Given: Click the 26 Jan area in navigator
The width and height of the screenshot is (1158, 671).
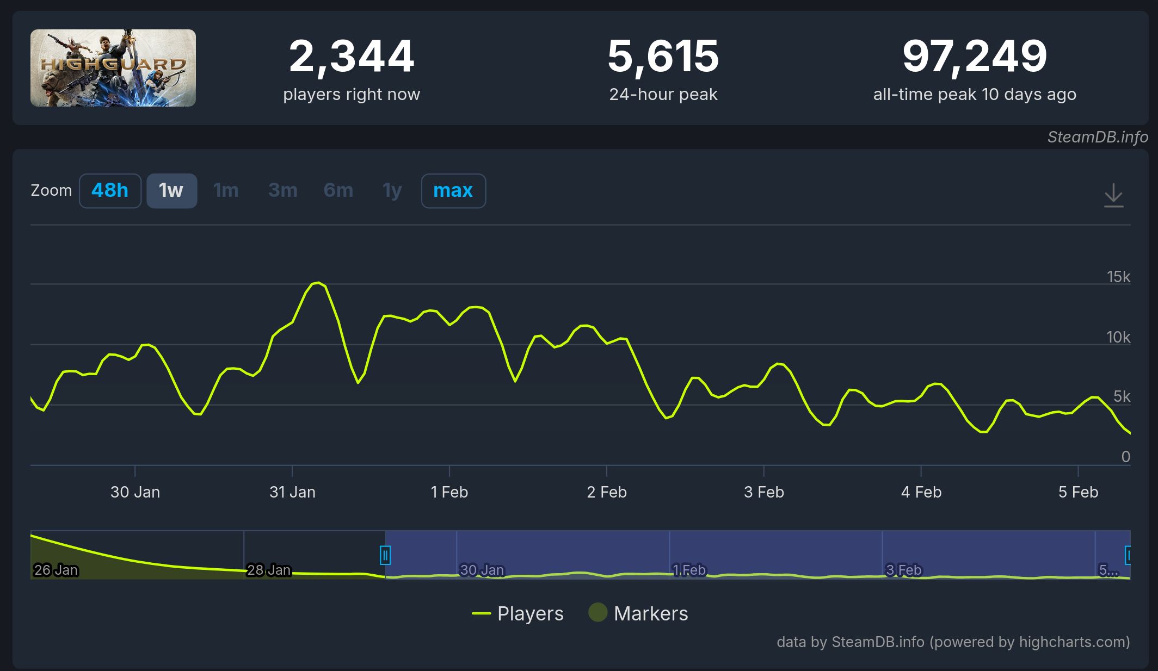Looking at the screenshot, I should pyautogui.click(x=56, y=569).
